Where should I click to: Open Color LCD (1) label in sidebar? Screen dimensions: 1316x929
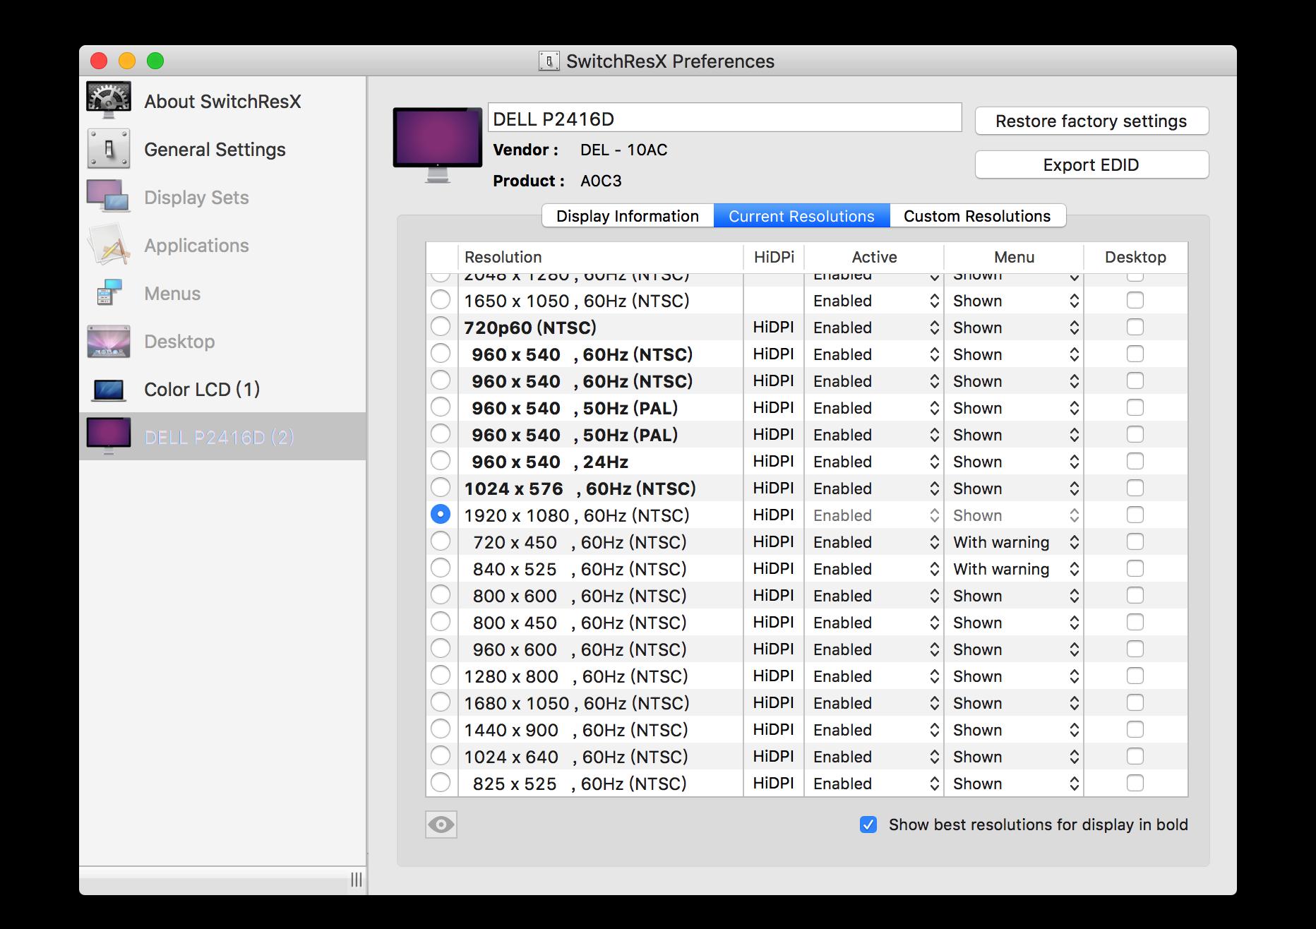[x=202, y=389]
